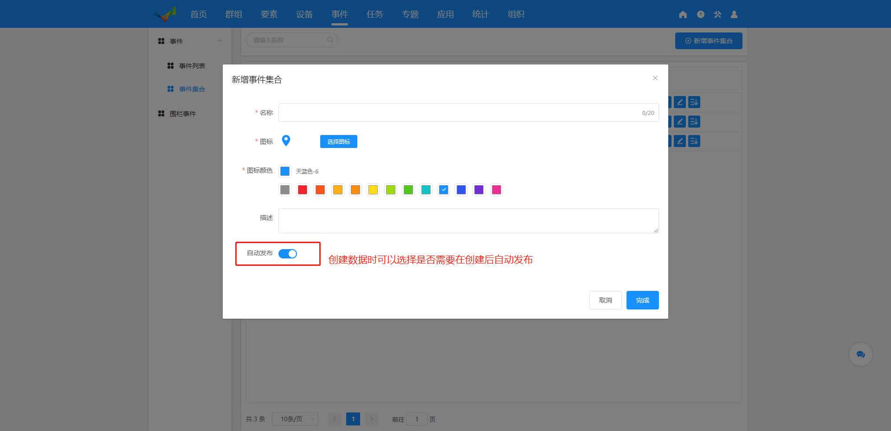Go to page 1 in pagination
Image resolution: width=891 pixels, height=431 pixels.
(353, 419)
